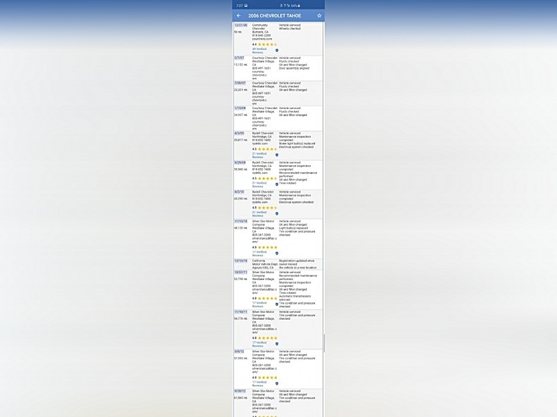Tap the battery indicator in the status bar
557x417 pixels.
299,5
